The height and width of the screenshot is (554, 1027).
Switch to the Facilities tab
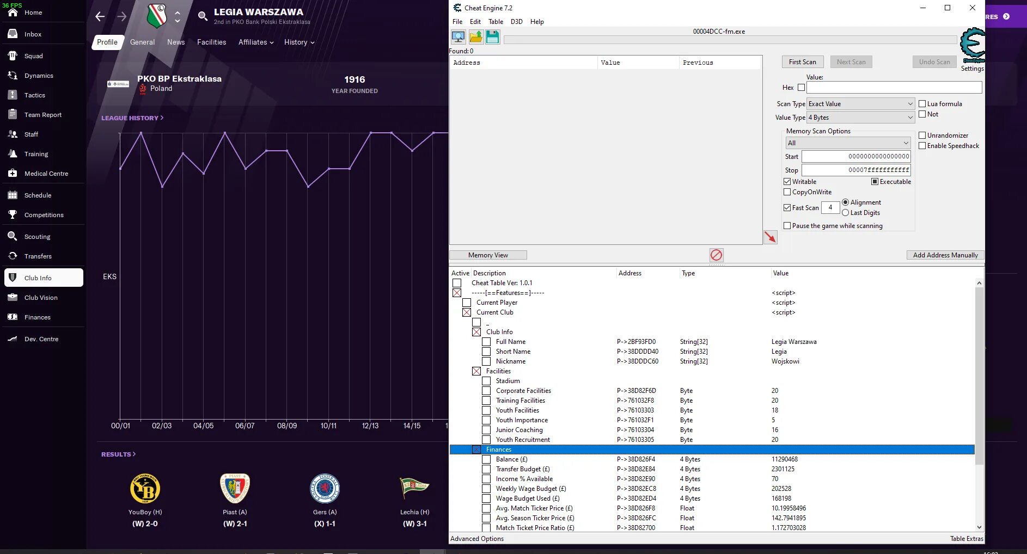211,42
